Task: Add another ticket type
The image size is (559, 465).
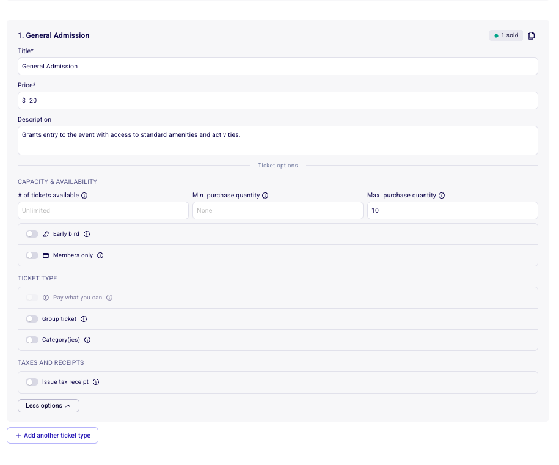Action: (x=53, y=436)
